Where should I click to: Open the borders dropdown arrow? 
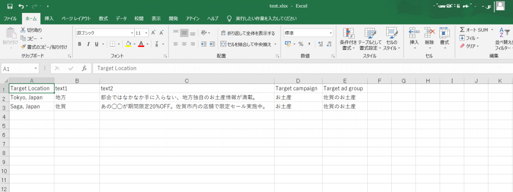point(118,44)
